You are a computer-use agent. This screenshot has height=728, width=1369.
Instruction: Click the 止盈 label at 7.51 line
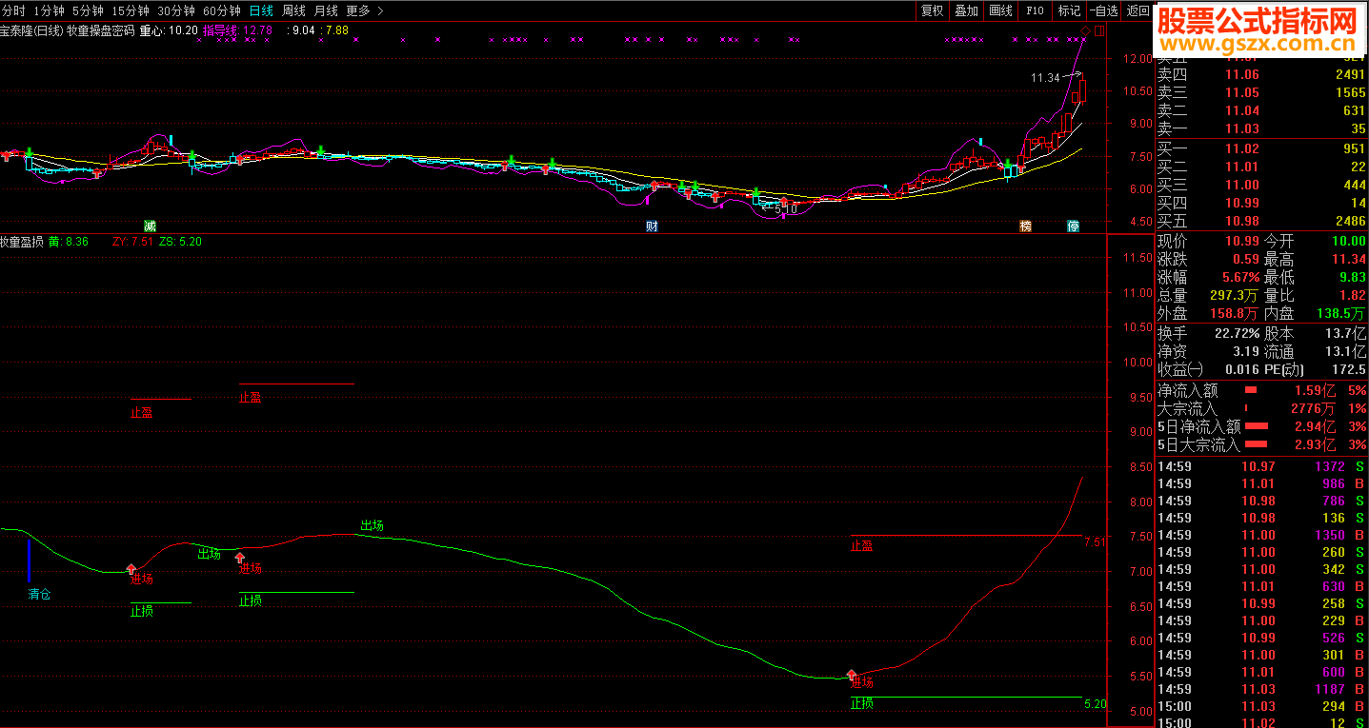click(x=862, y=546)
